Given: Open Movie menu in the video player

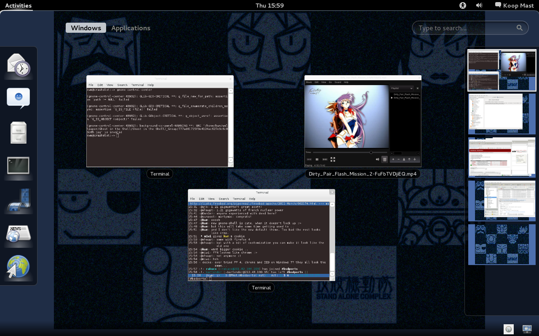Looking at the screenshot, I should coord(309,82).
